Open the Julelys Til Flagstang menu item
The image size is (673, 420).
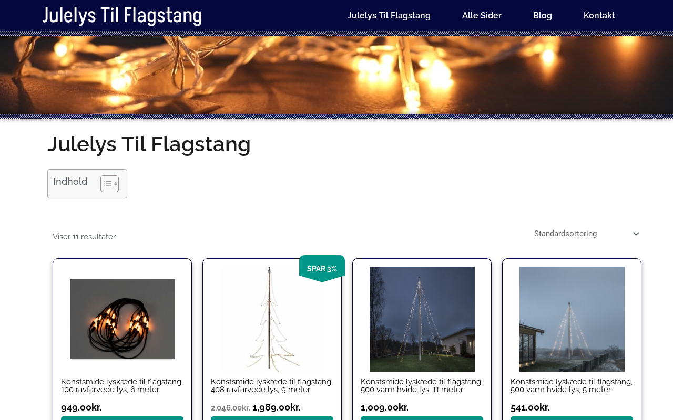[389, 16]
